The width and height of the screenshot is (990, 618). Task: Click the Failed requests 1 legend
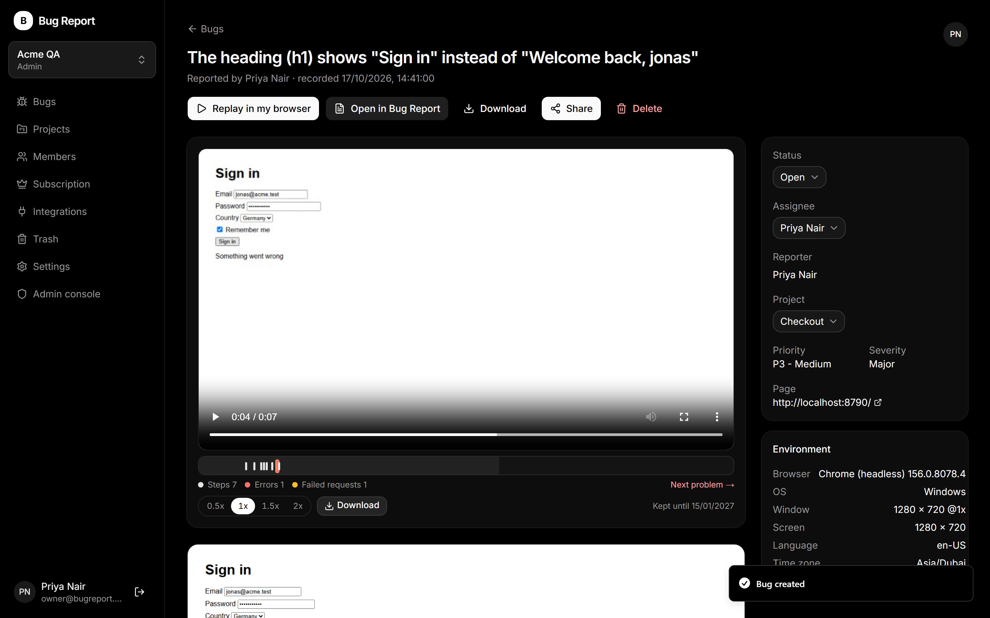pos(329,485)
